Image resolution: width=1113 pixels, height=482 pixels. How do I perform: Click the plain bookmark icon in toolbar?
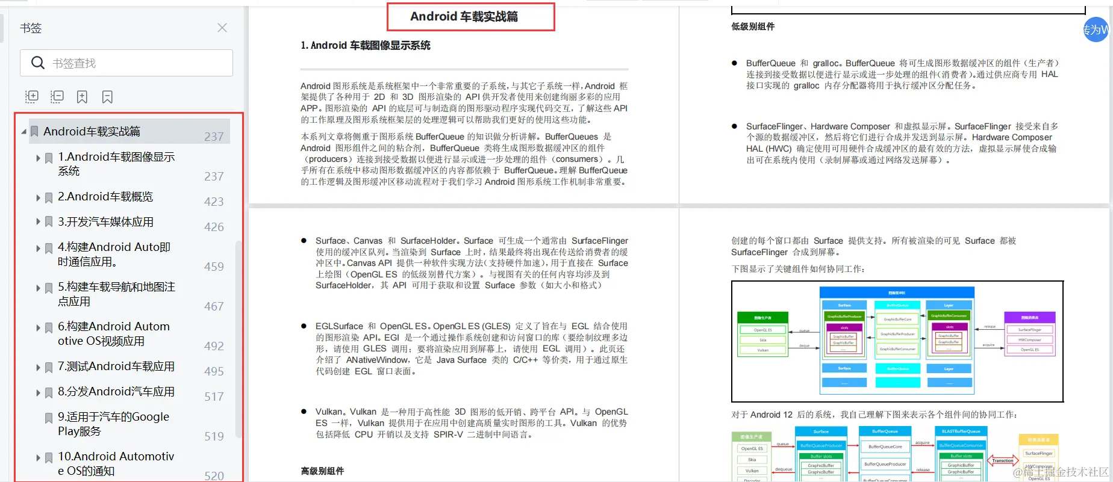pyautogui.click(x=107, y=97)
